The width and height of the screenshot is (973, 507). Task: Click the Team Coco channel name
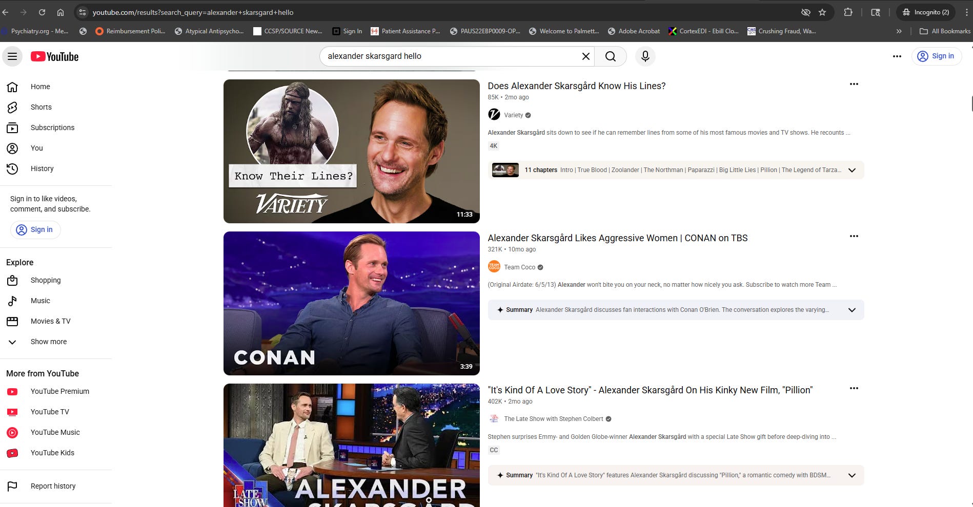click(519, 267)
